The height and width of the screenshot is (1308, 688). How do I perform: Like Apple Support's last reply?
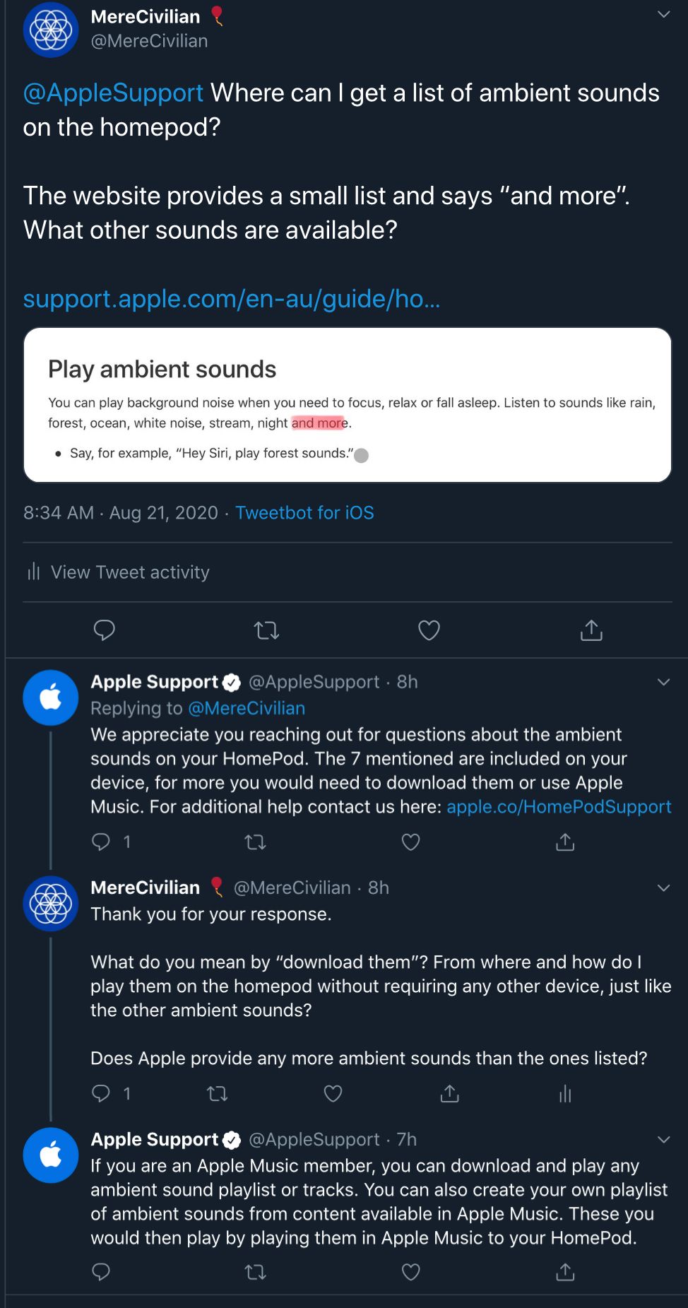(410, 1273)
